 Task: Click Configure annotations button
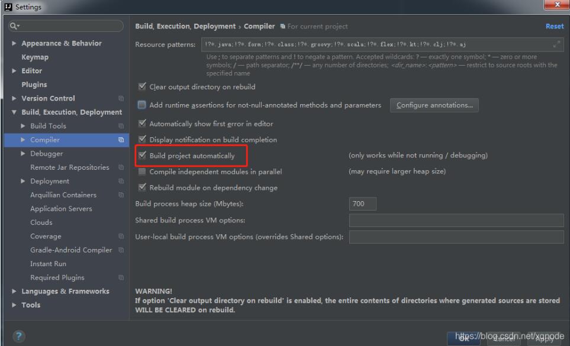click(434, 105)
